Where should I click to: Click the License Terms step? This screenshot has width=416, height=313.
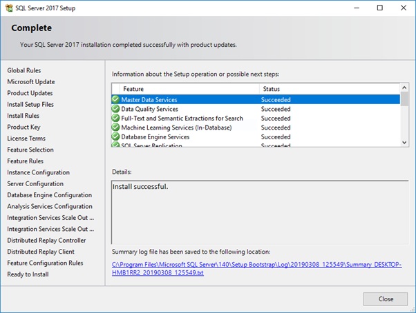[x=26, y=139]
